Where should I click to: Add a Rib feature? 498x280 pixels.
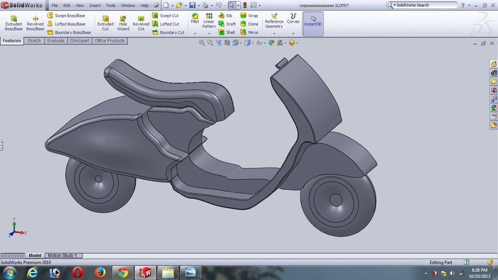pyautogui.click(x=225, y=16)
